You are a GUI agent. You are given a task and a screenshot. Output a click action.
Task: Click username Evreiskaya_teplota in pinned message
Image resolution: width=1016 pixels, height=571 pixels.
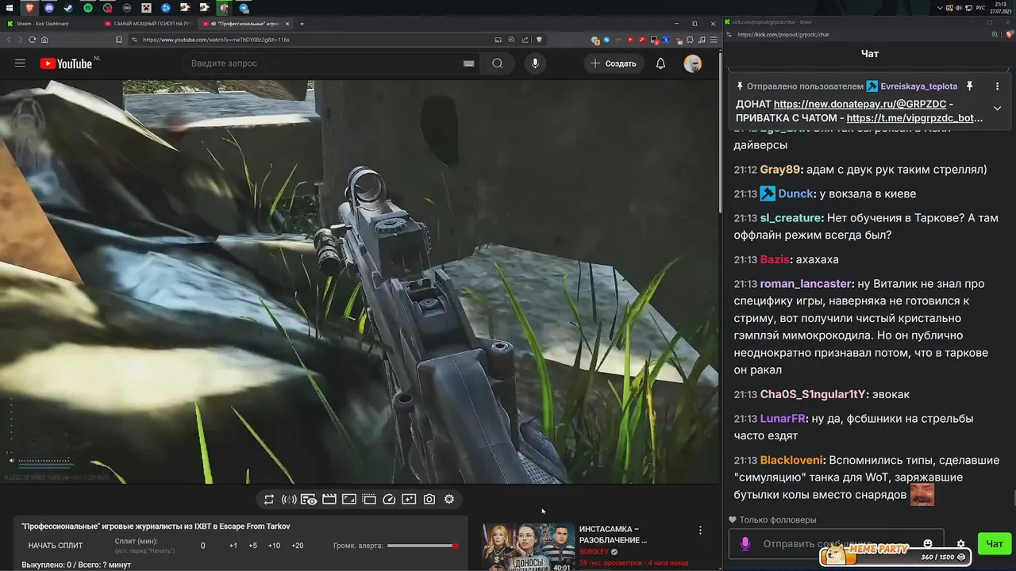click(919, 86)
